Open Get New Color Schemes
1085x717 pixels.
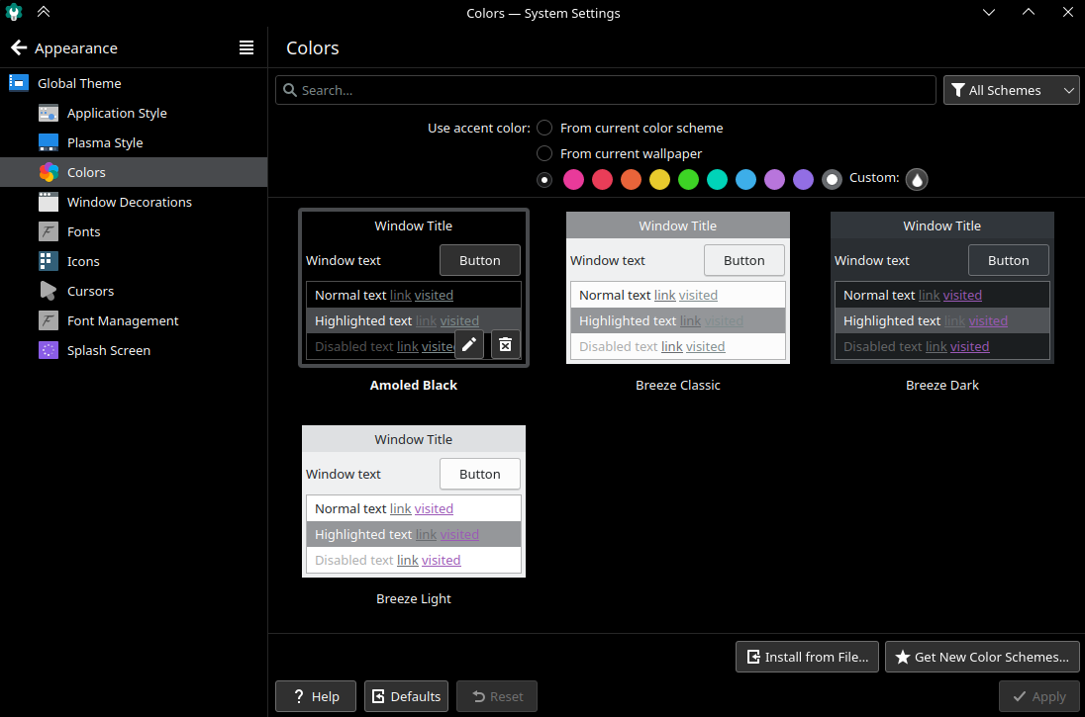tap(982, 657)
